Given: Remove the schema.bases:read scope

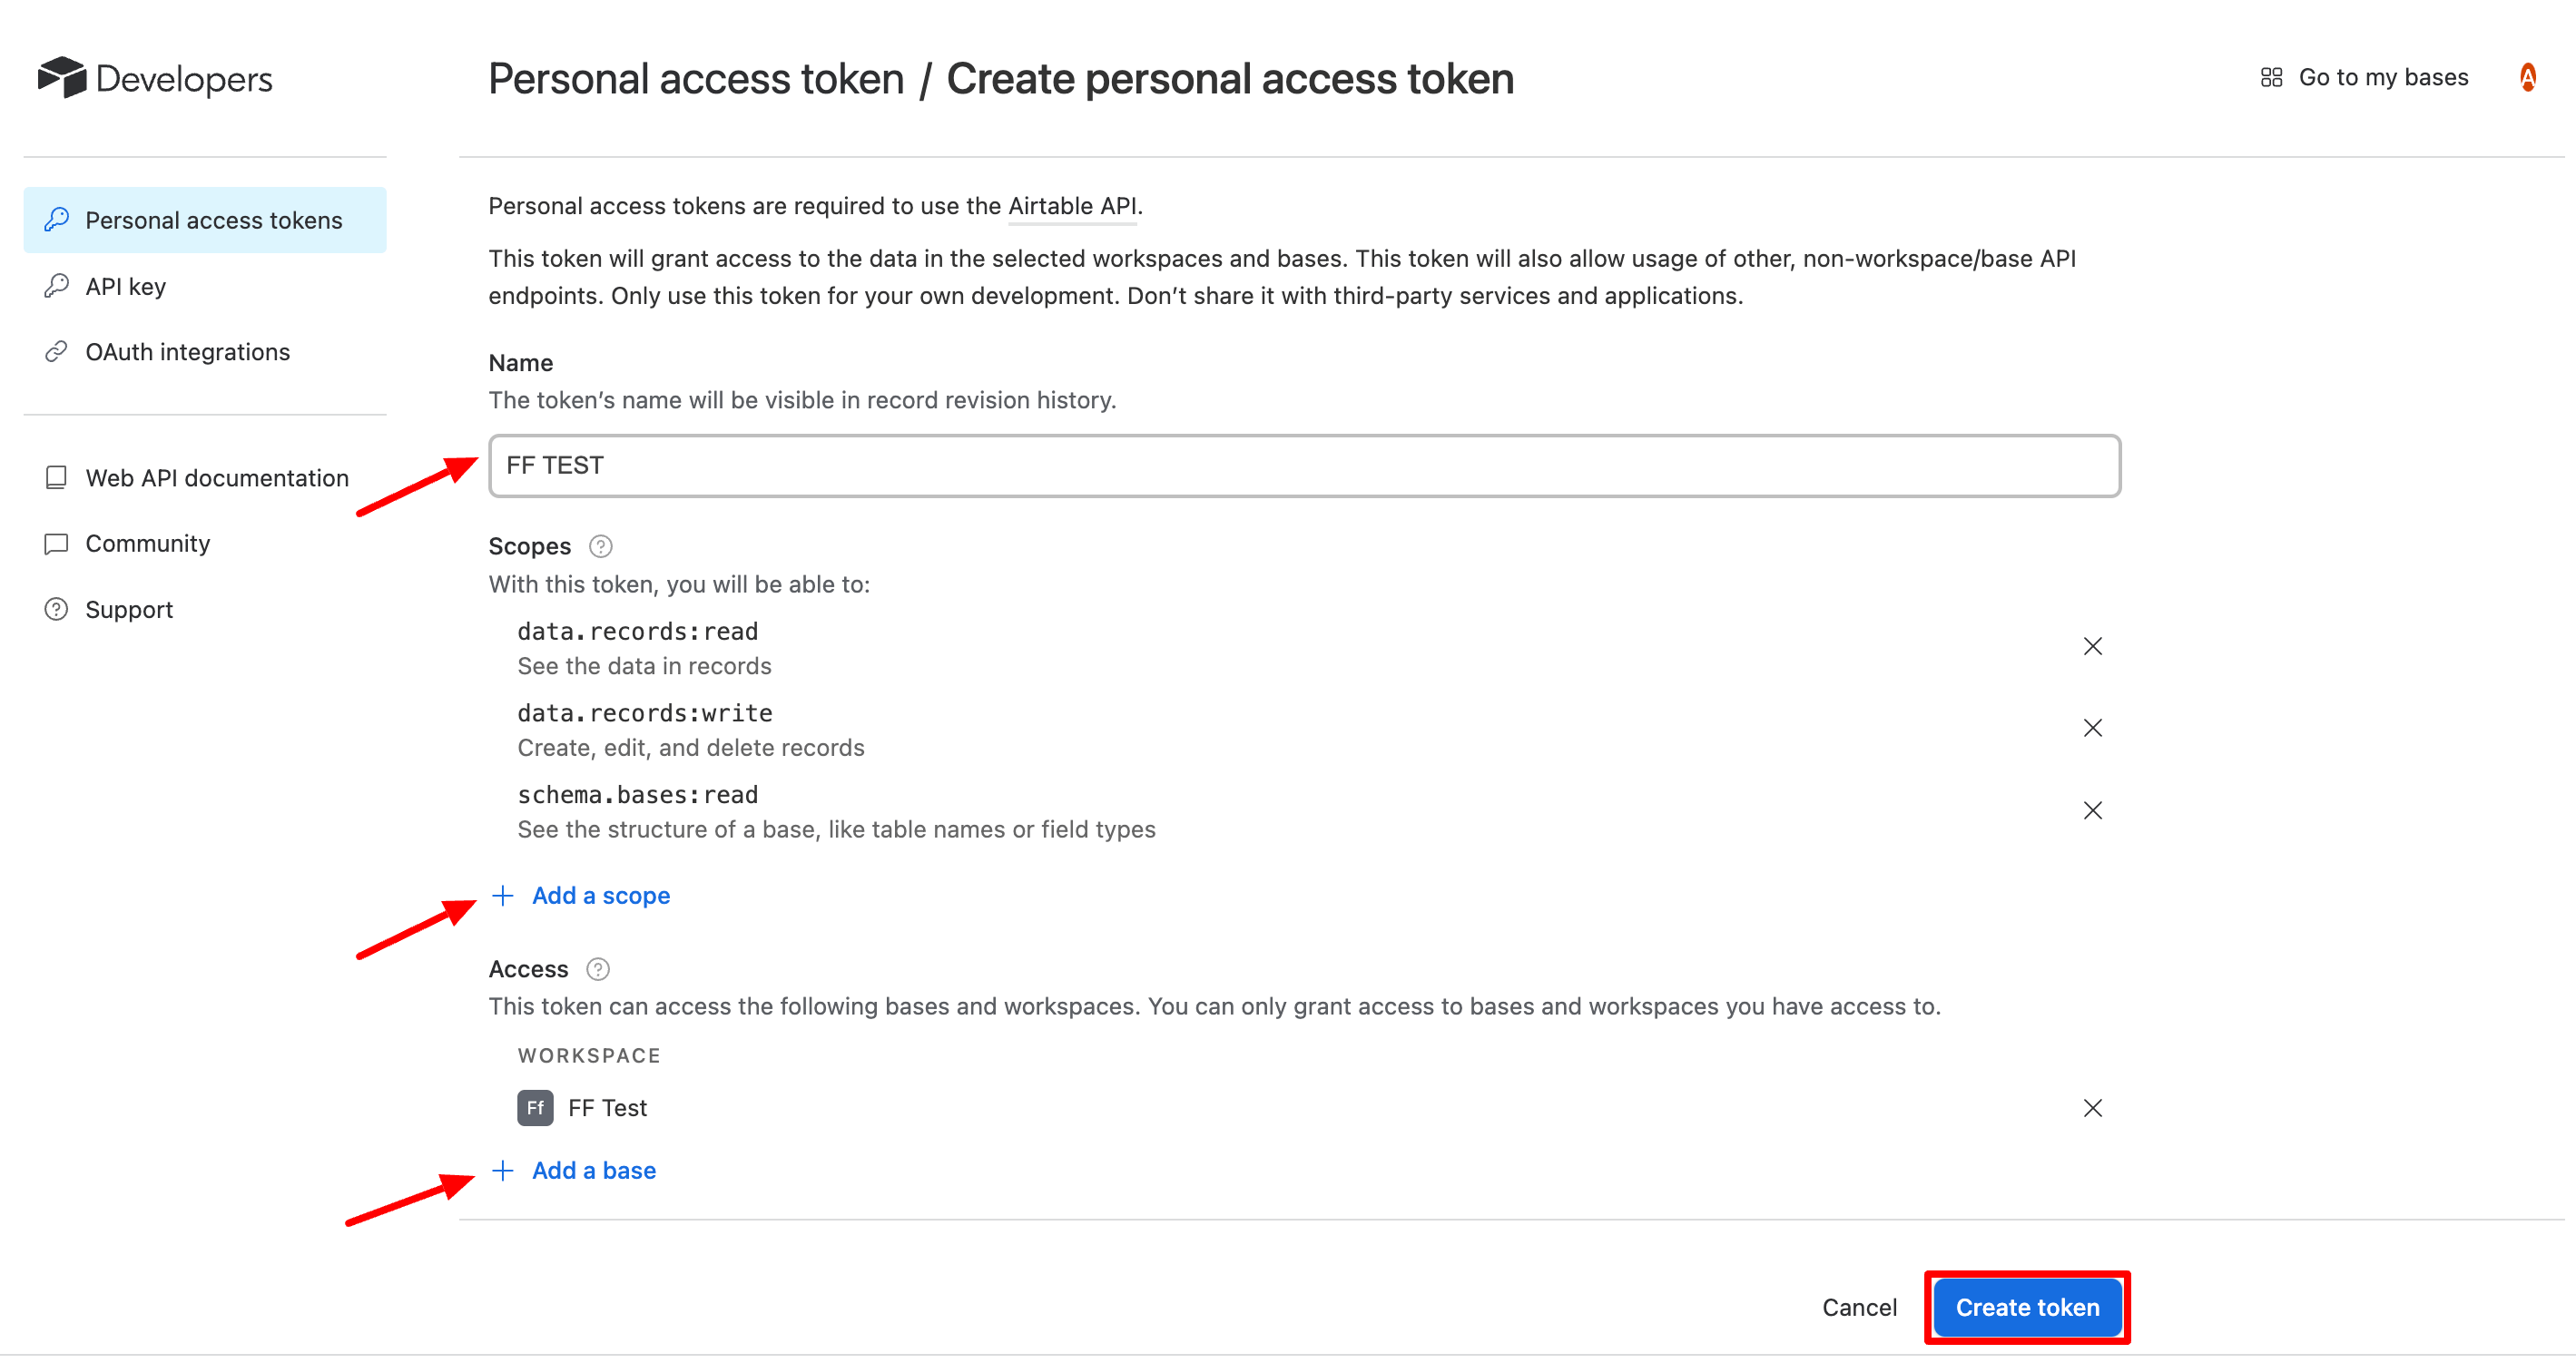Looking at the screenshot, I should (x=2092, y=810).
